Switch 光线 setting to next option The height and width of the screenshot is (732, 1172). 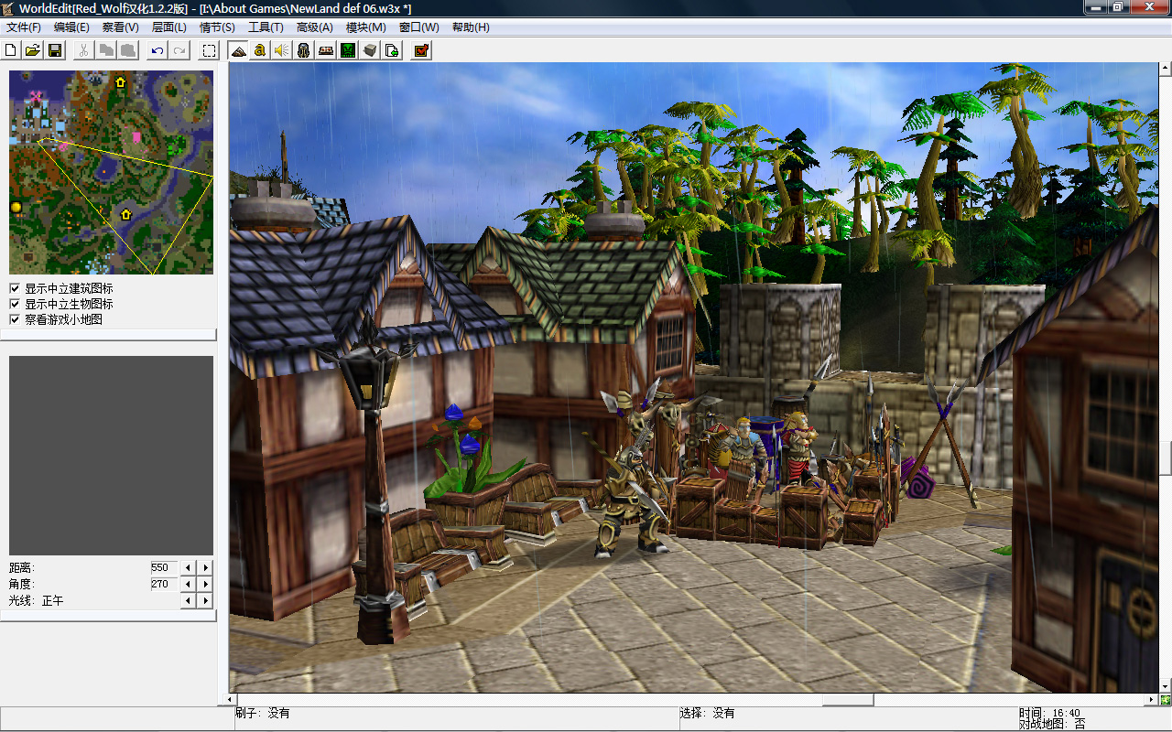(x=205, y=601)
